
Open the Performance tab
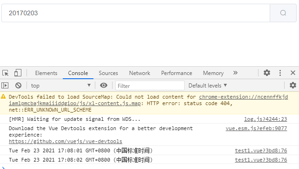coord(177,73)
